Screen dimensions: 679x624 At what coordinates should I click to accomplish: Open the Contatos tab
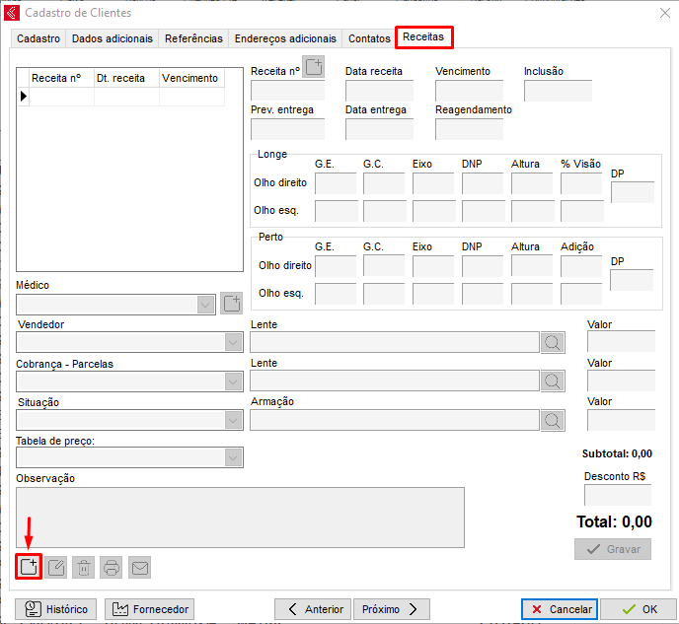[x=369, y=38]
